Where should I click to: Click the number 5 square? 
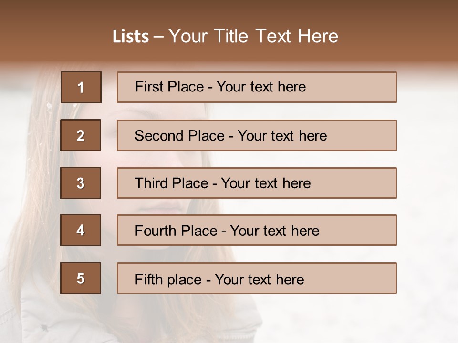coord(81,278)
